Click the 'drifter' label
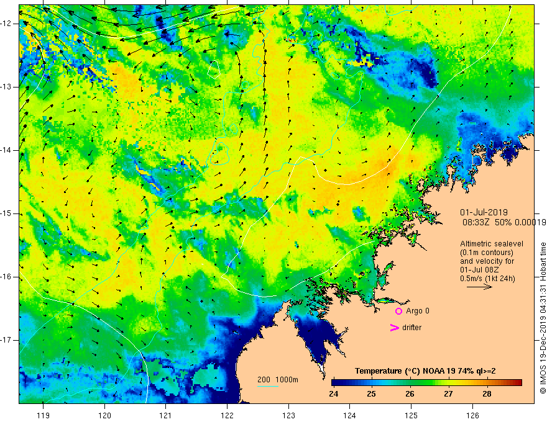547x422 pixels. pos(411,328)
